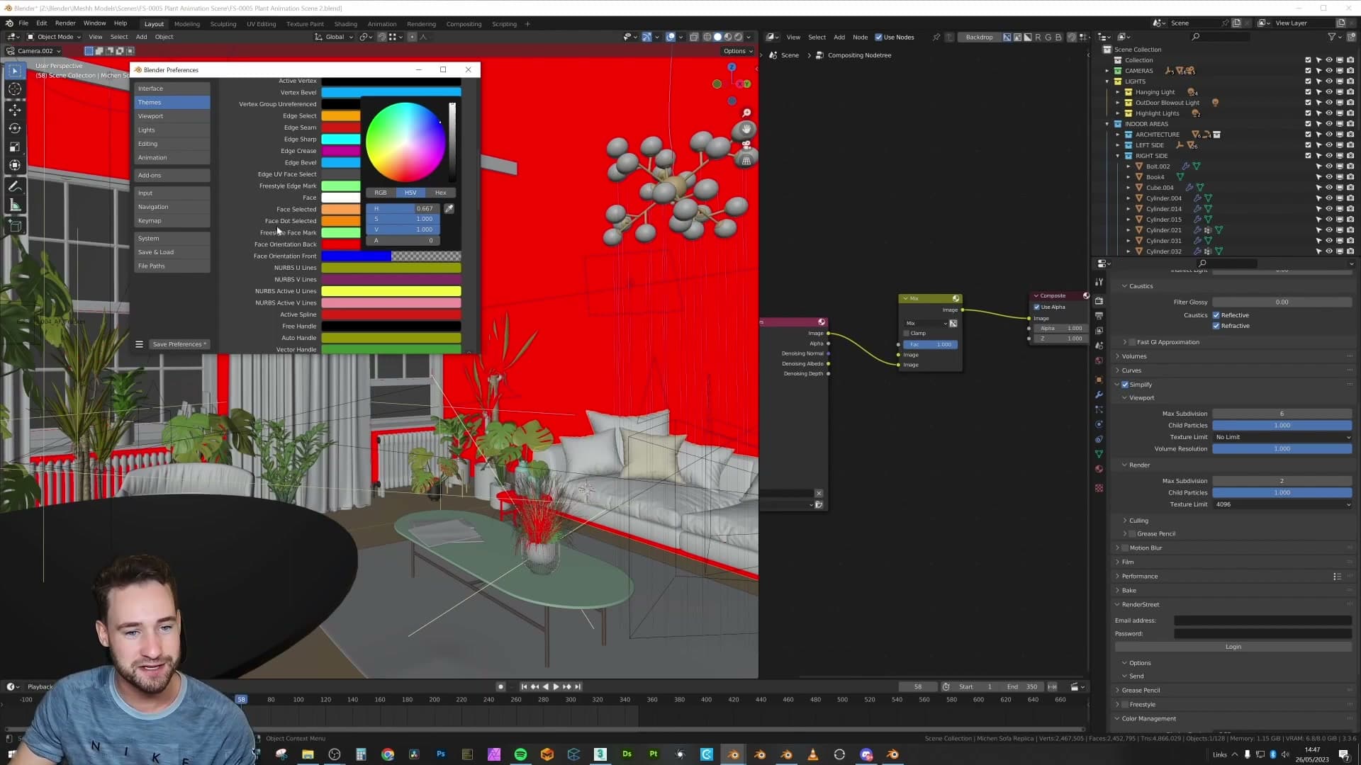Toggle the Simplify checkbox
The image size is (1361, 765).
(1125, 385)
